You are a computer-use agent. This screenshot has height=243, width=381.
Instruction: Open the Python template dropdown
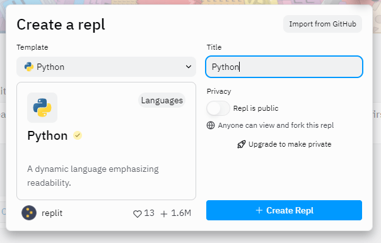point(106,67)
